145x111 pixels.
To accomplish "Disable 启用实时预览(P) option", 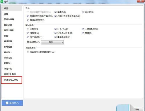I will [28, 20].
